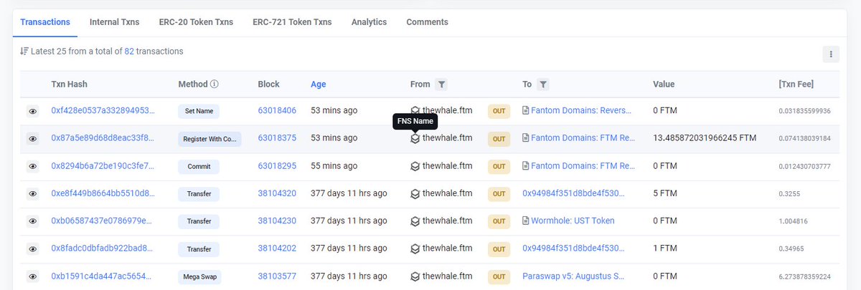Open the 82 total transactions link
The width and height of the screenshot is (861, 290).
point(129,52)
